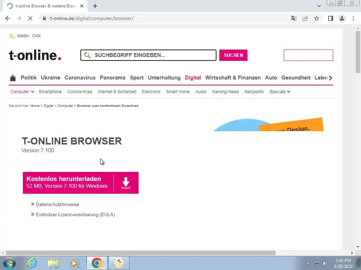The width and height of the screenshot is (361, 270).
Task: Click the weather icon next to Wetter
Action: [x=12, y=36]
